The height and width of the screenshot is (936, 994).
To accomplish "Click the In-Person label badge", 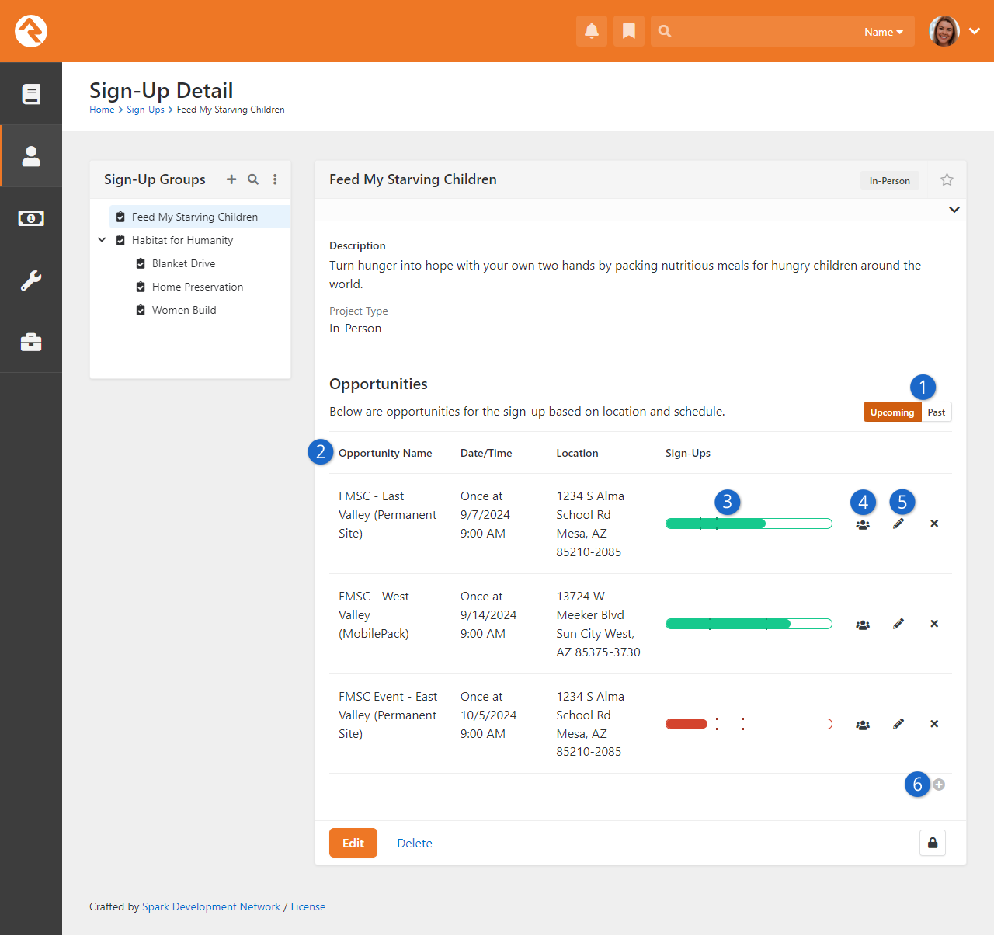I will [x=890, y=180].
